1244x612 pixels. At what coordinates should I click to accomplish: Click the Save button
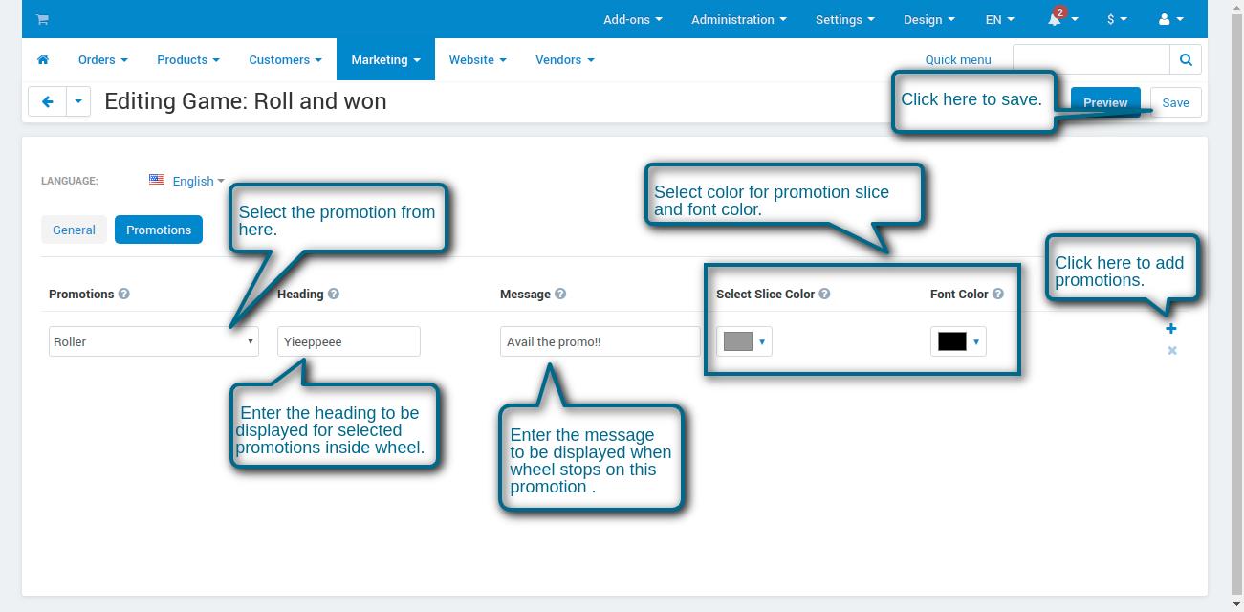click(x=1175, y=102)
